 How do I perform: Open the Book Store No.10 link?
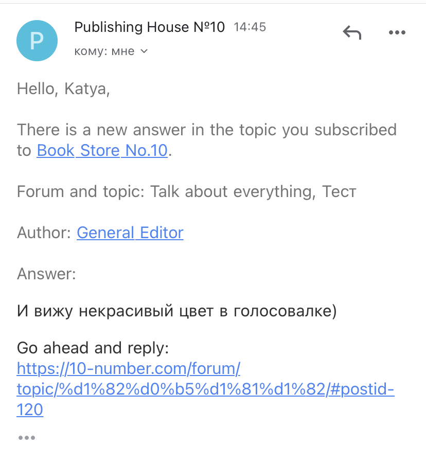[102, 151]
